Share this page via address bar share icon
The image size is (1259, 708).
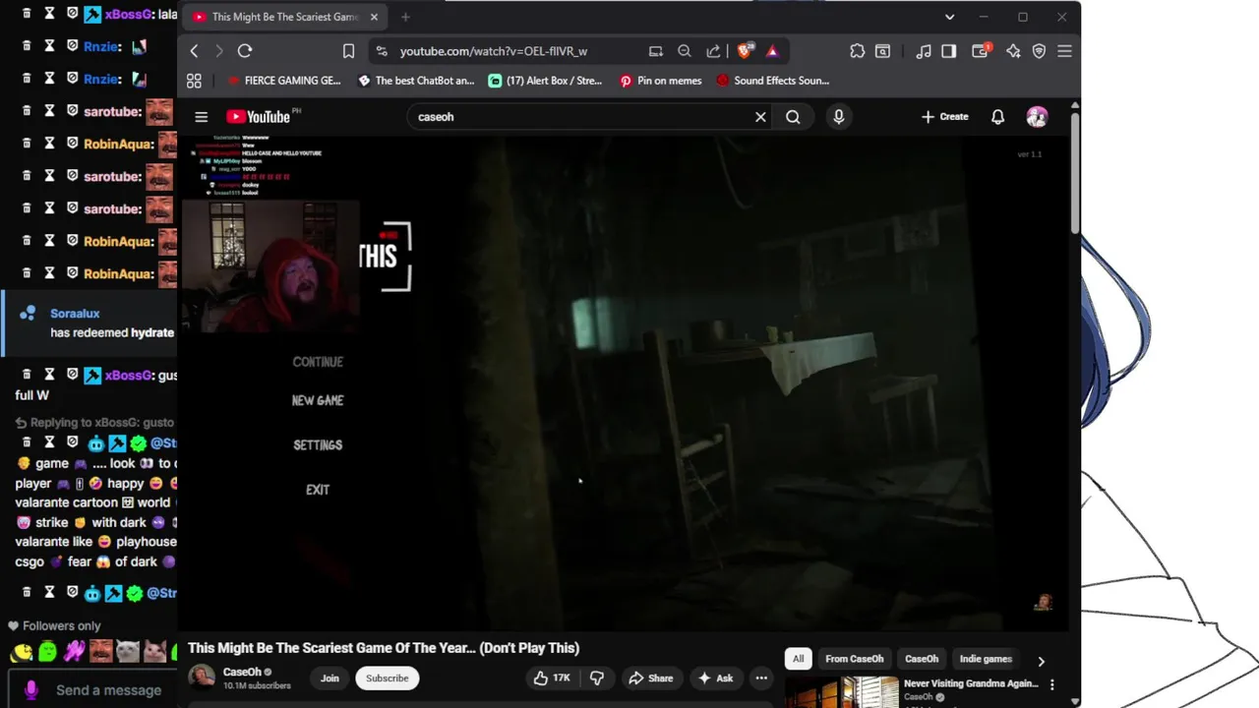[713, 51]
